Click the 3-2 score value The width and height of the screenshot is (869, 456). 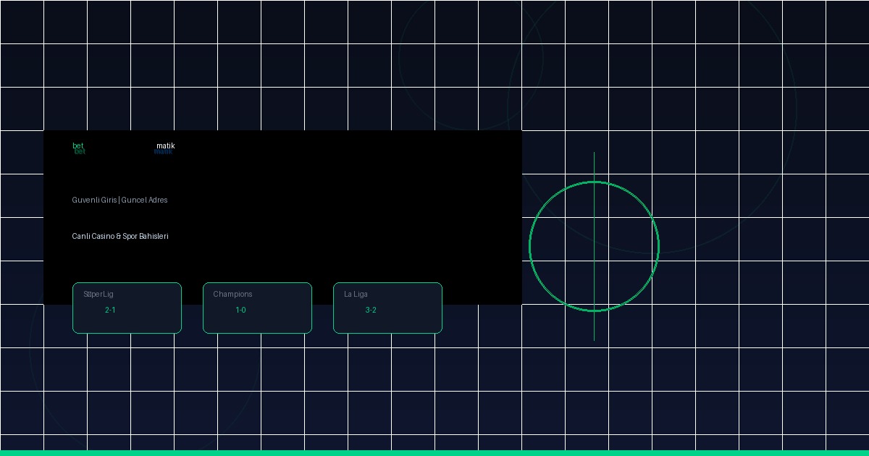371,310
